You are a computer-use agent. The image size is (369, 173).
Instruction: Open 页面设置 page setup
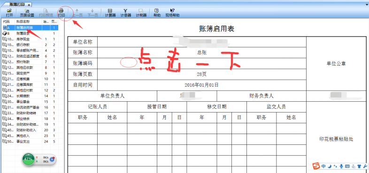[x=27, y=13]
